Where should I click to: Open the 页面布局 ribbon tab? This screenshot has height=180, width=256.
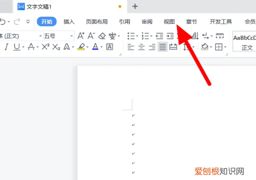coord(97,22)
